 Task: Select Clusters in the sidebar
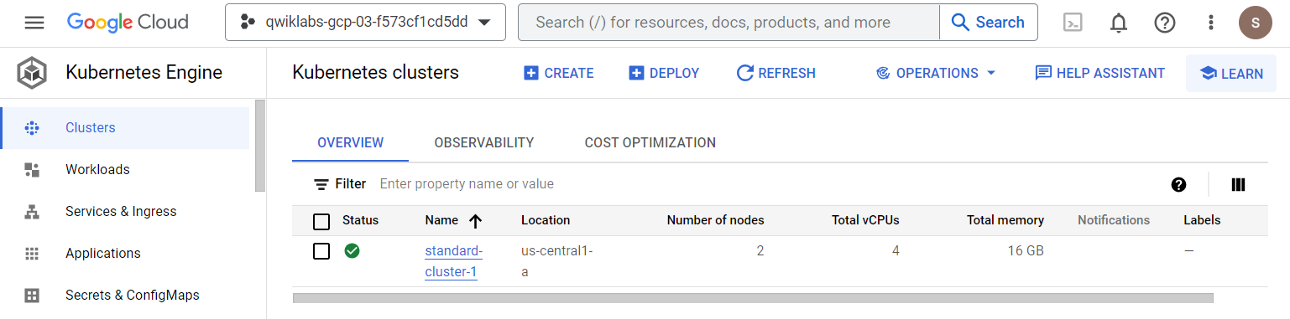[x=124, y=128]
